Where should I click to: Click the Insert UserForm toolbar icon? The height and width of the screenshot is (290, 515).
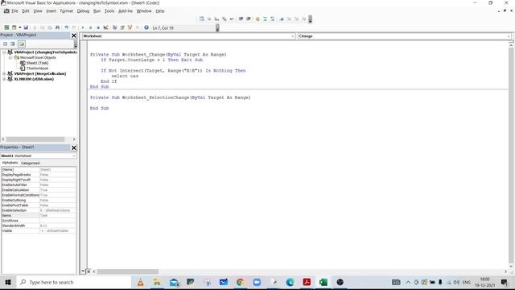[x=14, y=27]
